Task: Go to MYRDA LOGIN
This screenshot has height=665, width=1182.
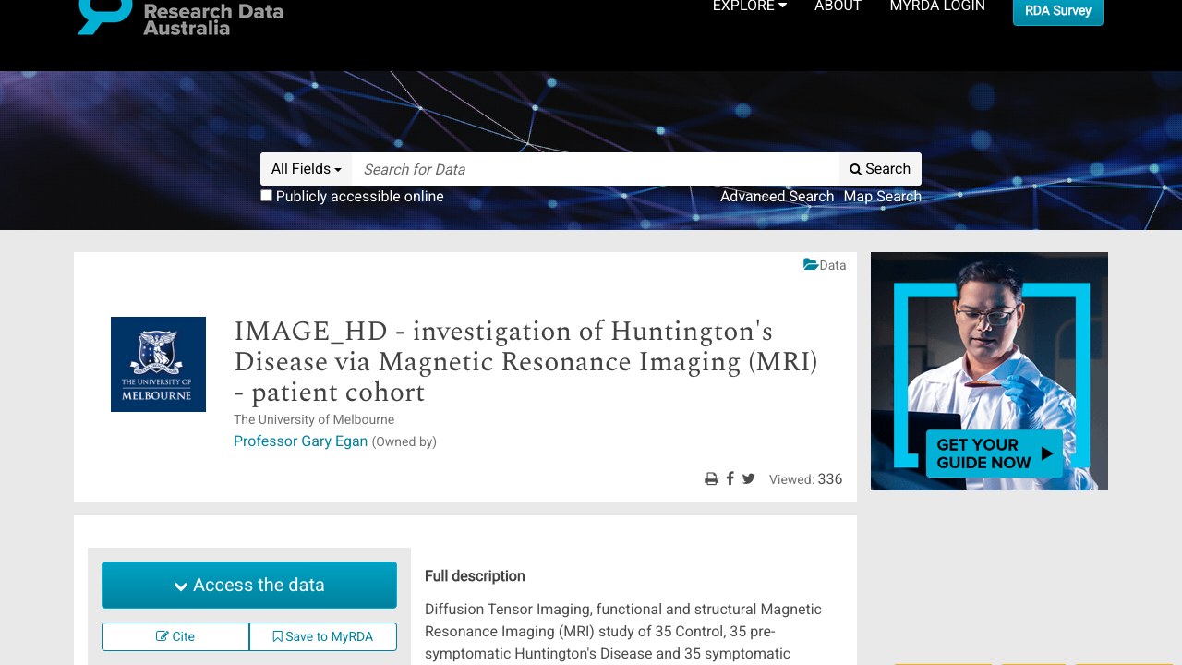Action: coord(937,6)
